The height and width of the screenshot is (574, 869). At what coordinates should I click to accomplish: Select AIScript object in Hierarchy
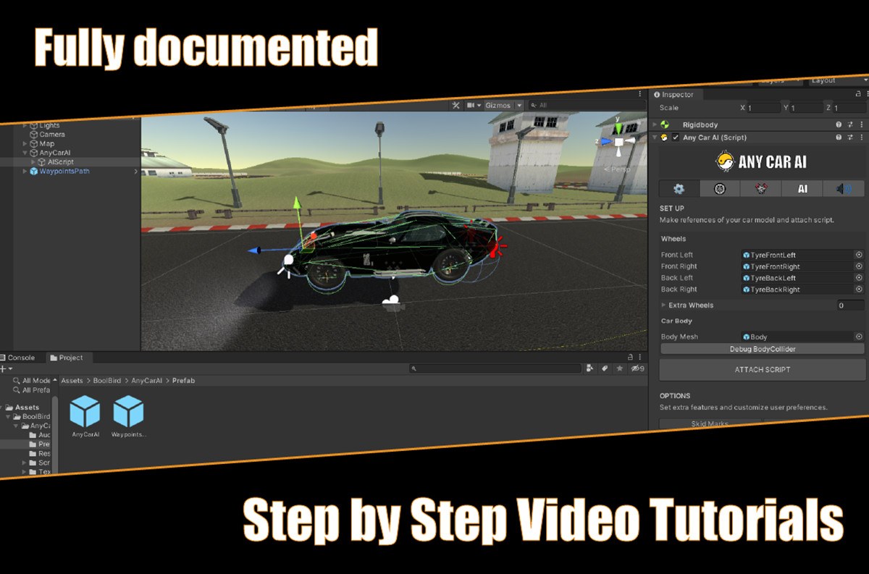click(x=60, y=162)
